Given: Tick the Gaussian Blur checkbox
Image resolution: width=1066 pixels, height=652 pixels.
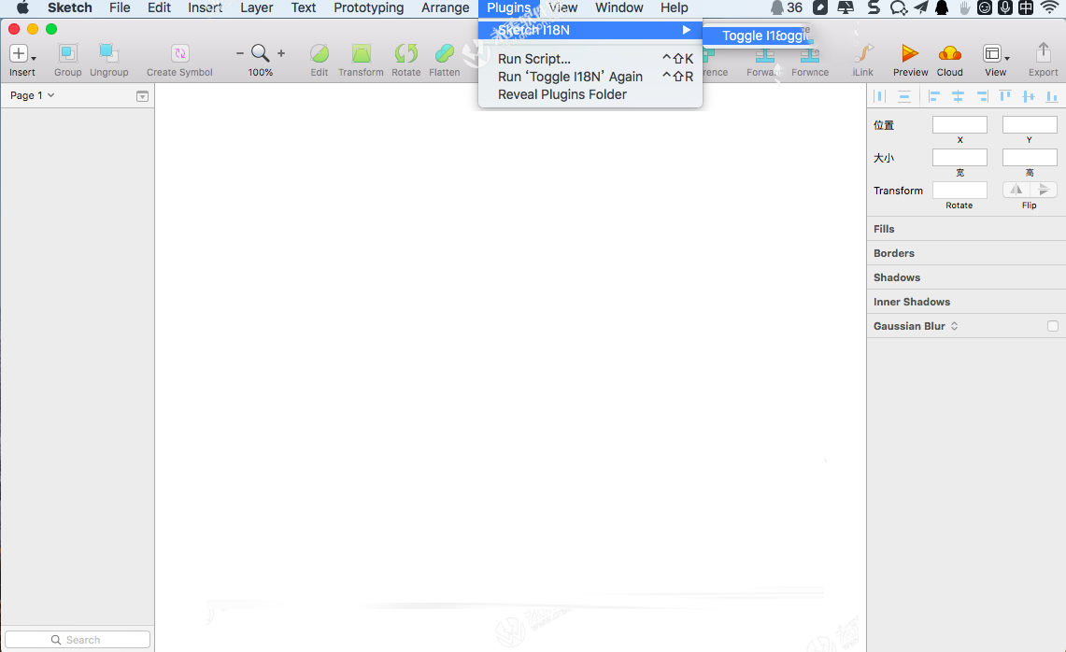Looking at the screenshot, I should [1052, 326].
